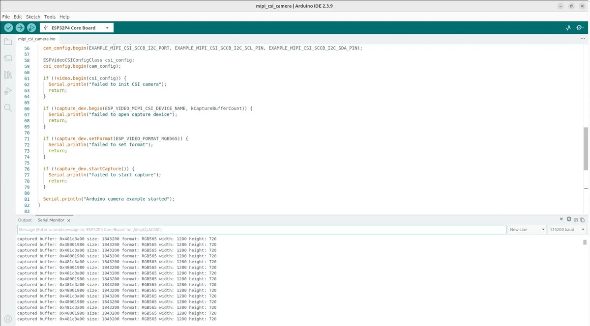Click csi_config.begin(cam_config) on line 59
This screenshot has width=590, height=326.
(81, 66)
